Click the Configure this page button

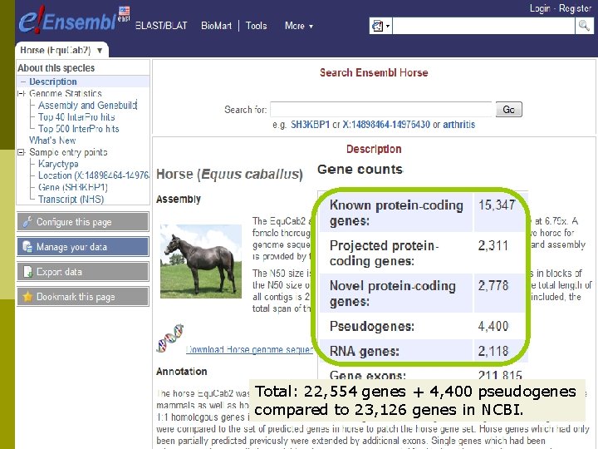point(83,222)
